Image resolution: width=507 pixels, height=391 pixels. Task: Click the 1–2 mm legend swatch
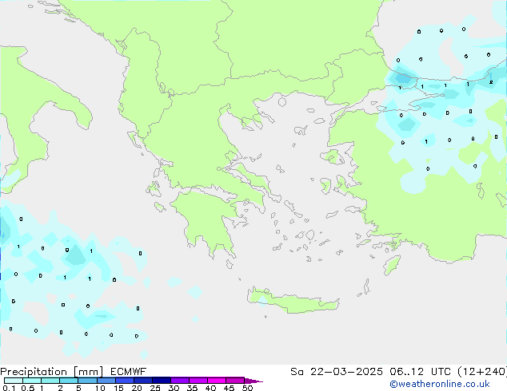click(50, 381)
